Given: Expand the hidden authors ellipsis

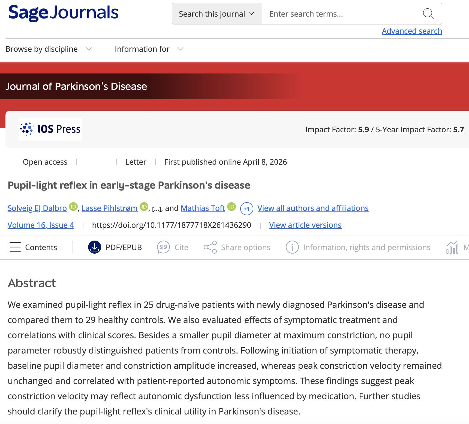Looking at the screenshot, I should (x=157, y=209).
